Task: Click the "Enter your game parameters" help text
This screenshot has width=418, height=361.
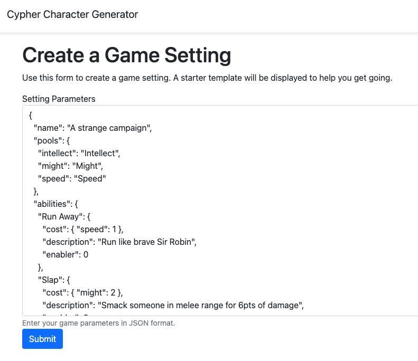Action: pos(98,322)
